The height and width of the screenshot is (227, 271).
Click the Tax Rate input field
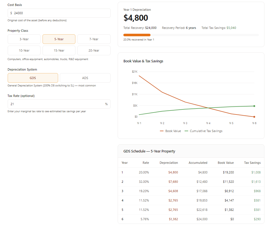point(57,104)
